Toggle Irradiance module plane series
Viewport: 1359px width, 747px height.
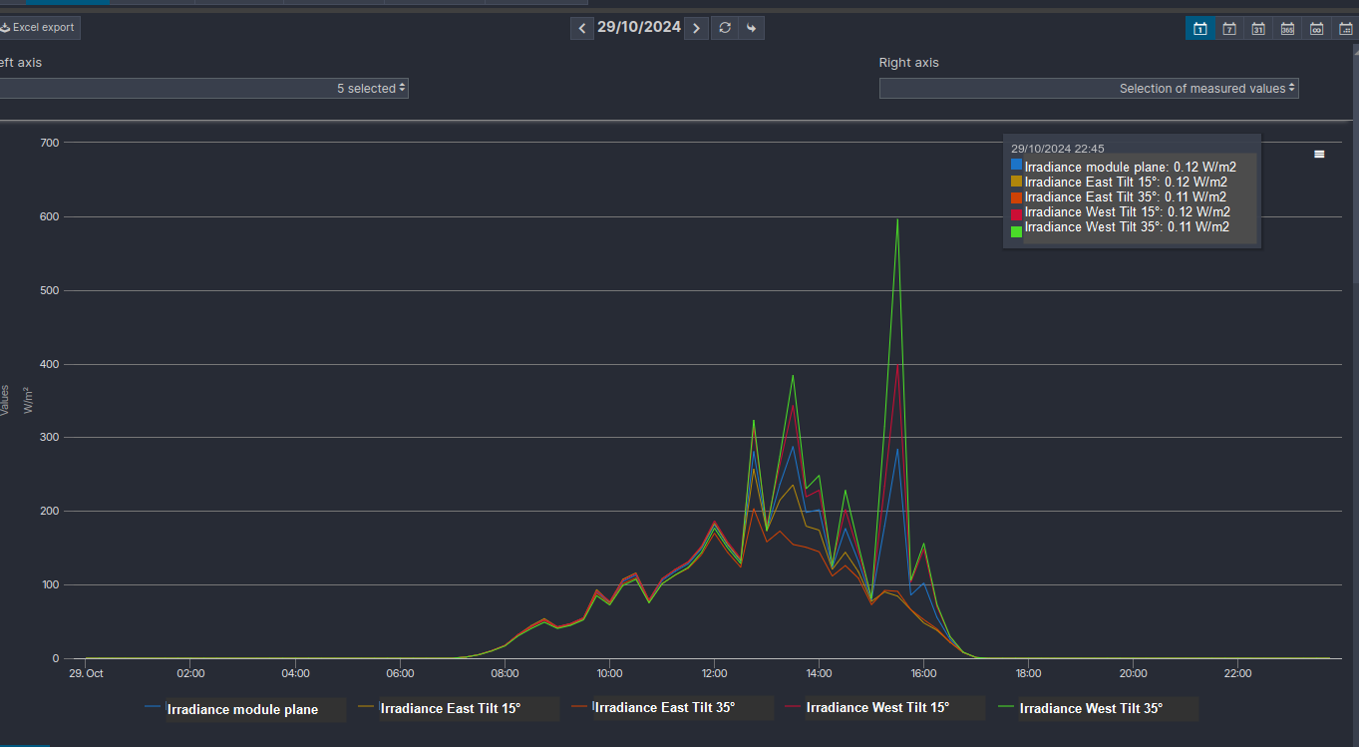click(x=242, y=709)
